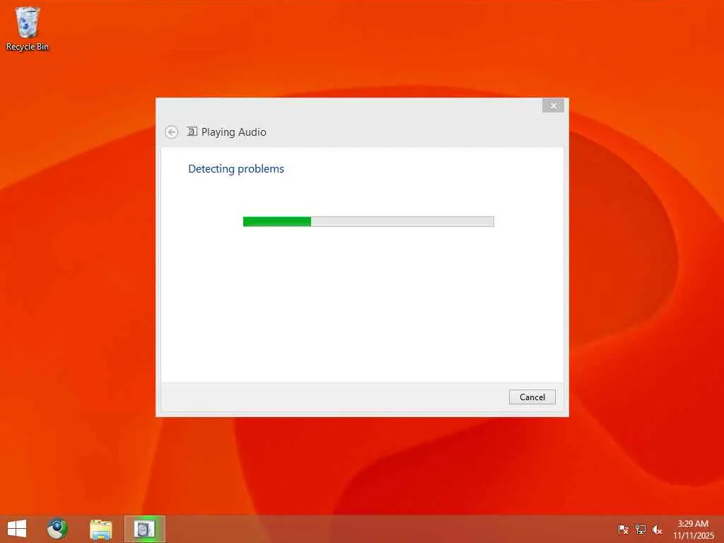The image size is (724, 543).
Task: Select the troubleshooter taskbar button
Action: 144,529
